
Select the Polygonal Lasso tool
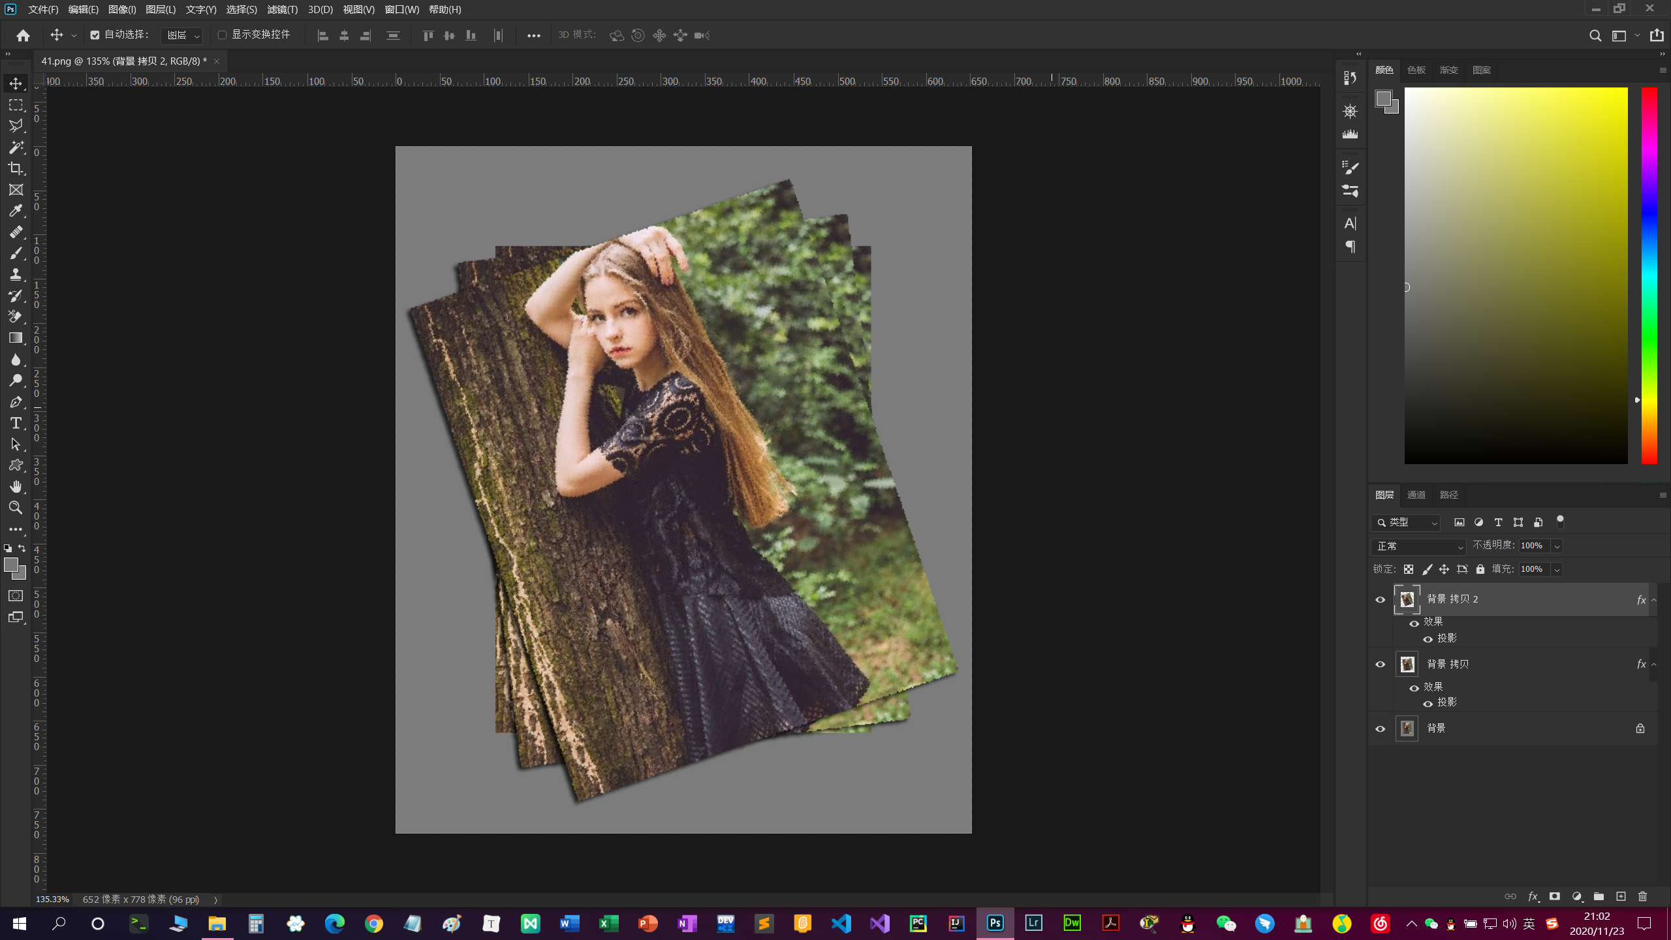pos(16,126)
